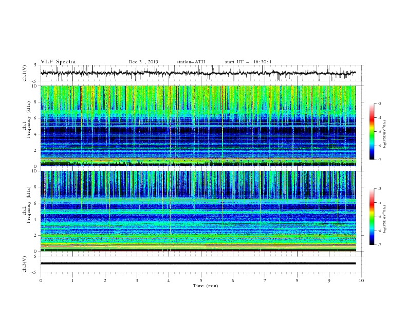
Task: Select the "Time (min)" axis label
Action: click(206, 286)
